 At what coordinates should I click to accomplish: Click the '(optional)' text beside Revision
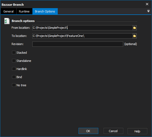[x=130, y=44]
